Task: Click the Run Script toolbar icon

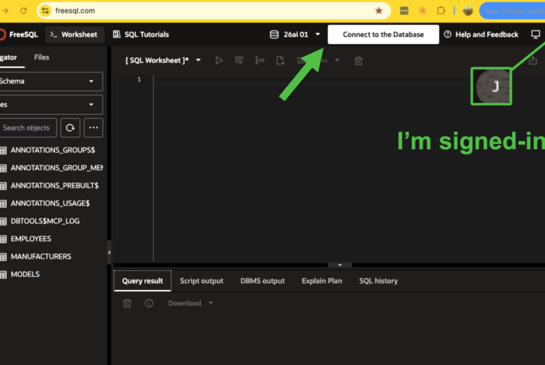Action: [x=239, y=60]
